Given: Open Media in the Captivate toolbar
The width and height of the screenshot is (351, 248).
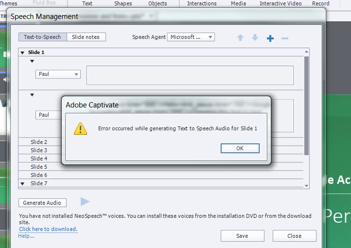Looking at the screenshot, I should point(238,3).
